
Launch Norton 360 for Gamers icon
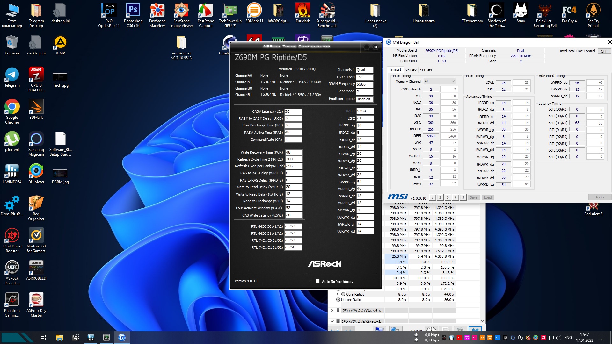[x=36, y=240]
